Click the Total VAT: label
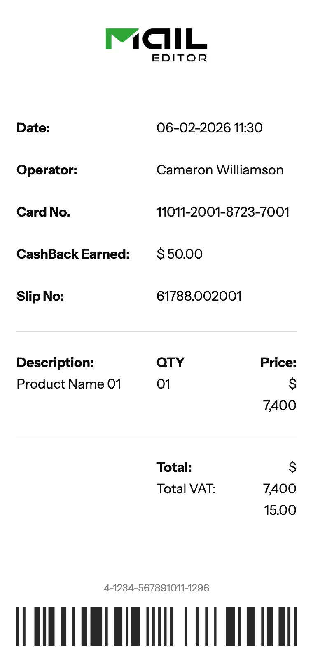The width and height of the screenshot is (313, 669). pos(186,489)
